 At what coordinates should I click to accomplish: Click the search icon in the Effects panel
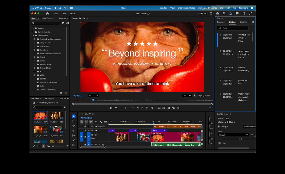tap(33, 23)
